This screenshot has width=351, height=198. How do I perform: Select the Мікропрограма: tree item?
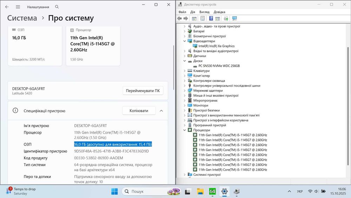pyautogui.click(x=205, y=100)
